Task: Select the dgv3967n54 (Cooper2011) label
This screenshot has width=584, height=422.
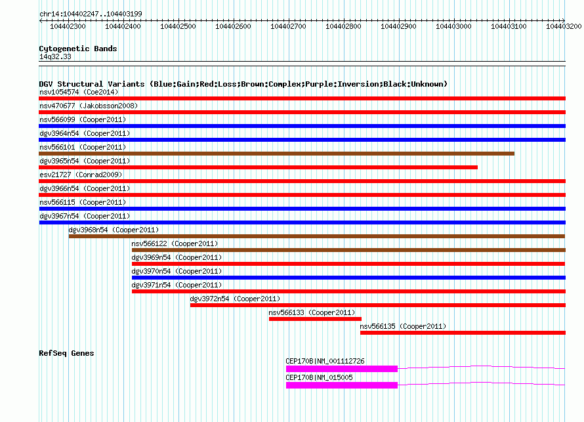Action: coord(85,216)
